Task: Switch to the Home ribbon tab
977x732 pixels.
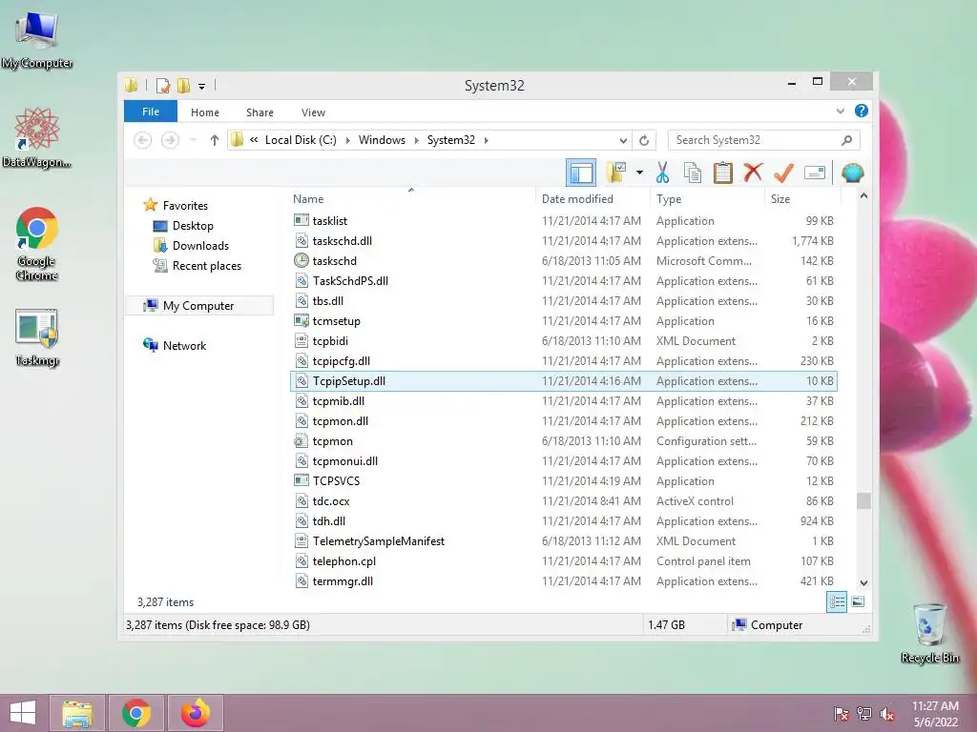Action: 205,112
